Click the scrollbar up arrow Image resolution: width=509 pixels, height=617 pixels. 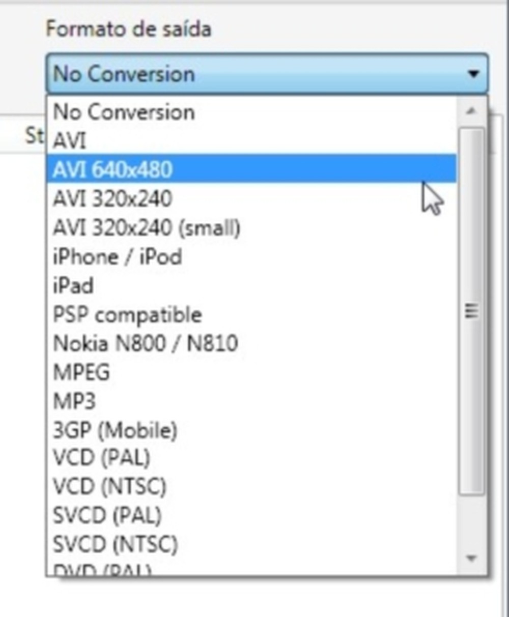coord(471,111)
